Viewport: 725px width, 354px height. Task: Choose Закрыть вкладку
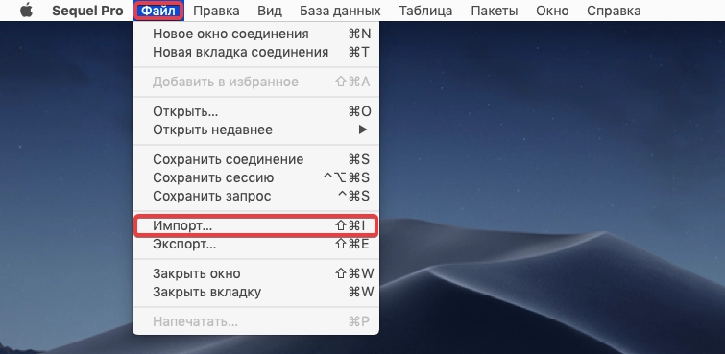pyautogui.click(x=255, y=292)
